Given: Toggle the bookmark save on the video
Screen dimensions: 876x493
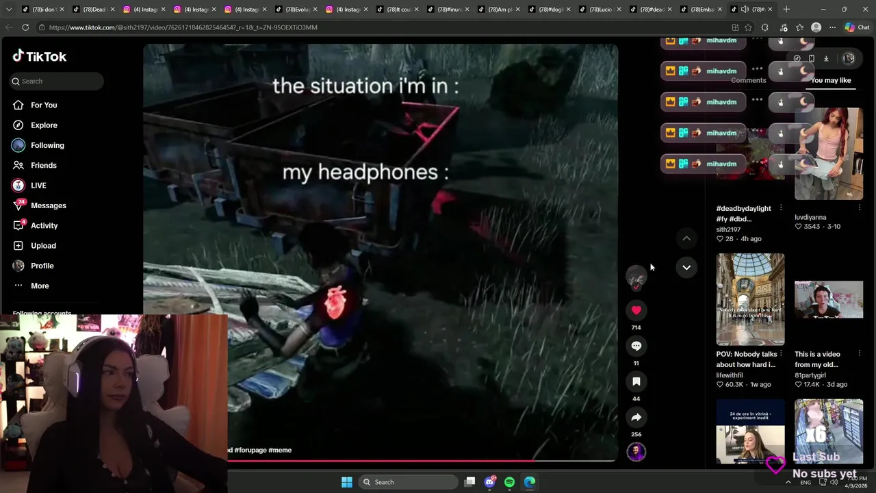Looking at the screenshot, I should click(x=636, y=381).
